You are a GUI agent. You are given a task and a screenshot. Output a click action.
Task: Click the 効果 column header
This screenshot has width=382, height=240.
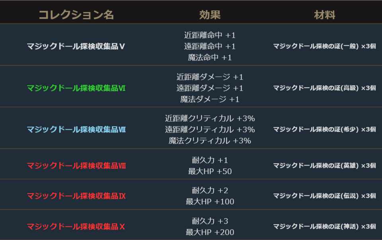click(x=210, y=15)
